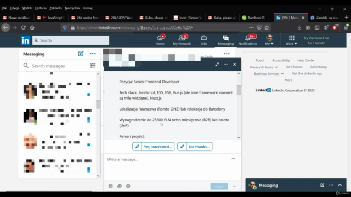The height and width of the screenshot is (197, 351).
Task: Collapse the expanded chat window
Action: click(217, 65)
